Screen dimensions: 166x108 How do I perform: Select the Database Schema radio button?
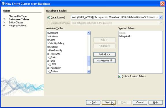pos(49,23)
